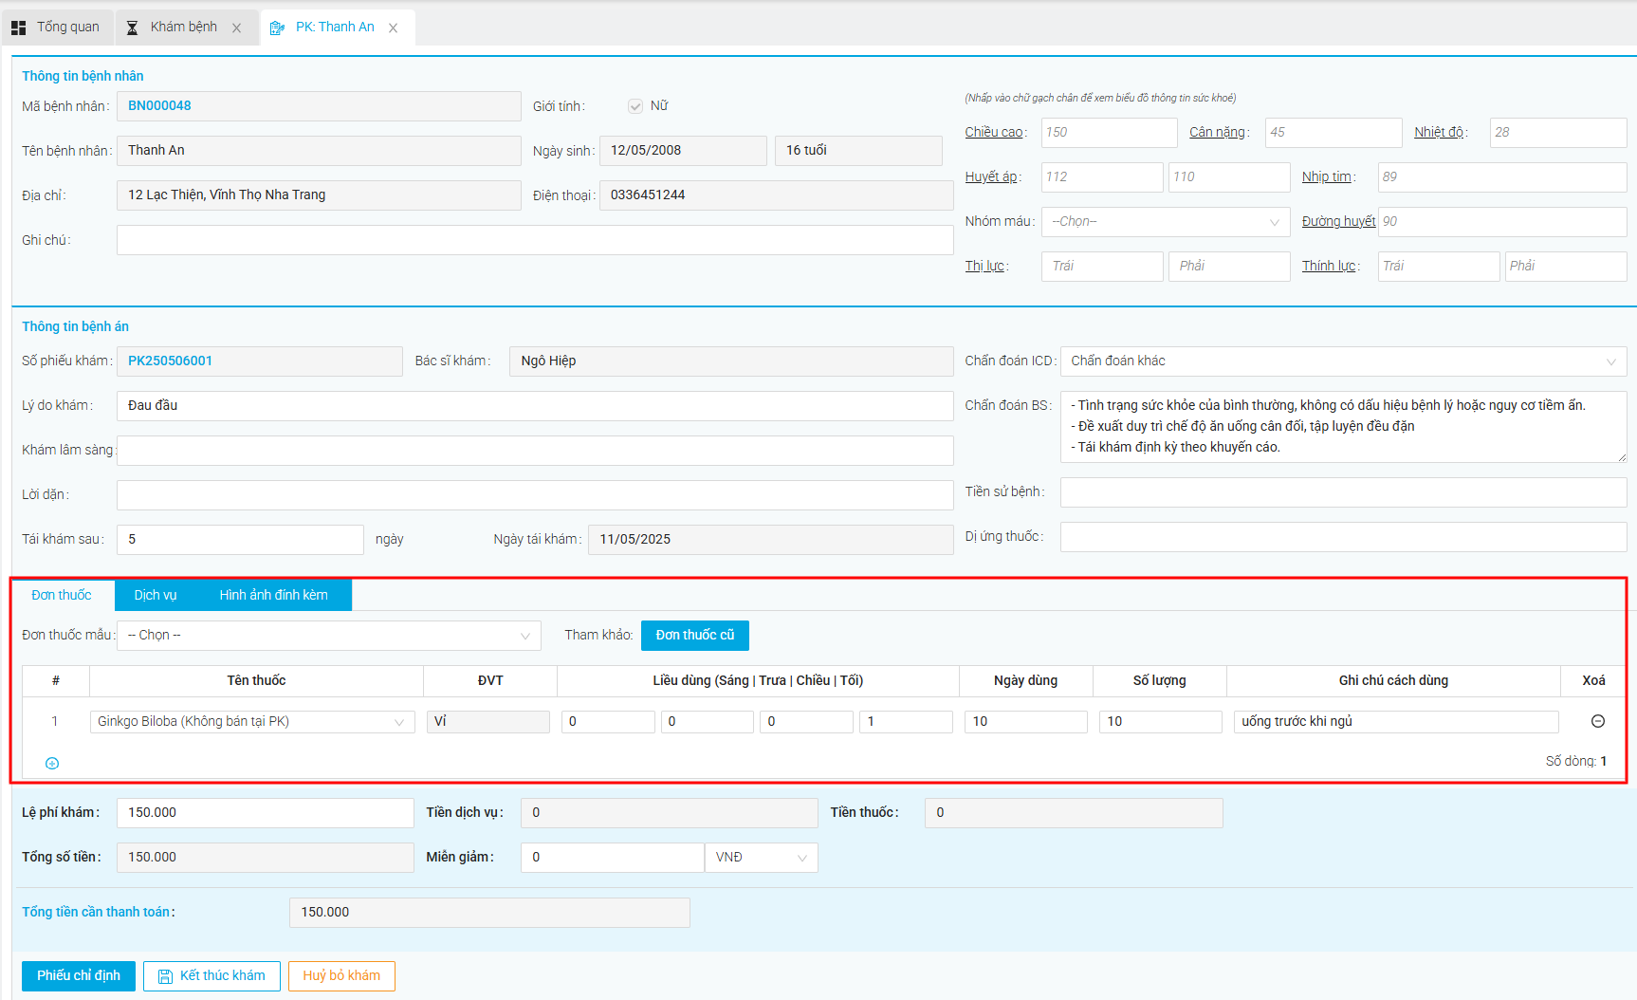Open the Chiều cao chart link
The image size is (1637, 1000).
994,132
